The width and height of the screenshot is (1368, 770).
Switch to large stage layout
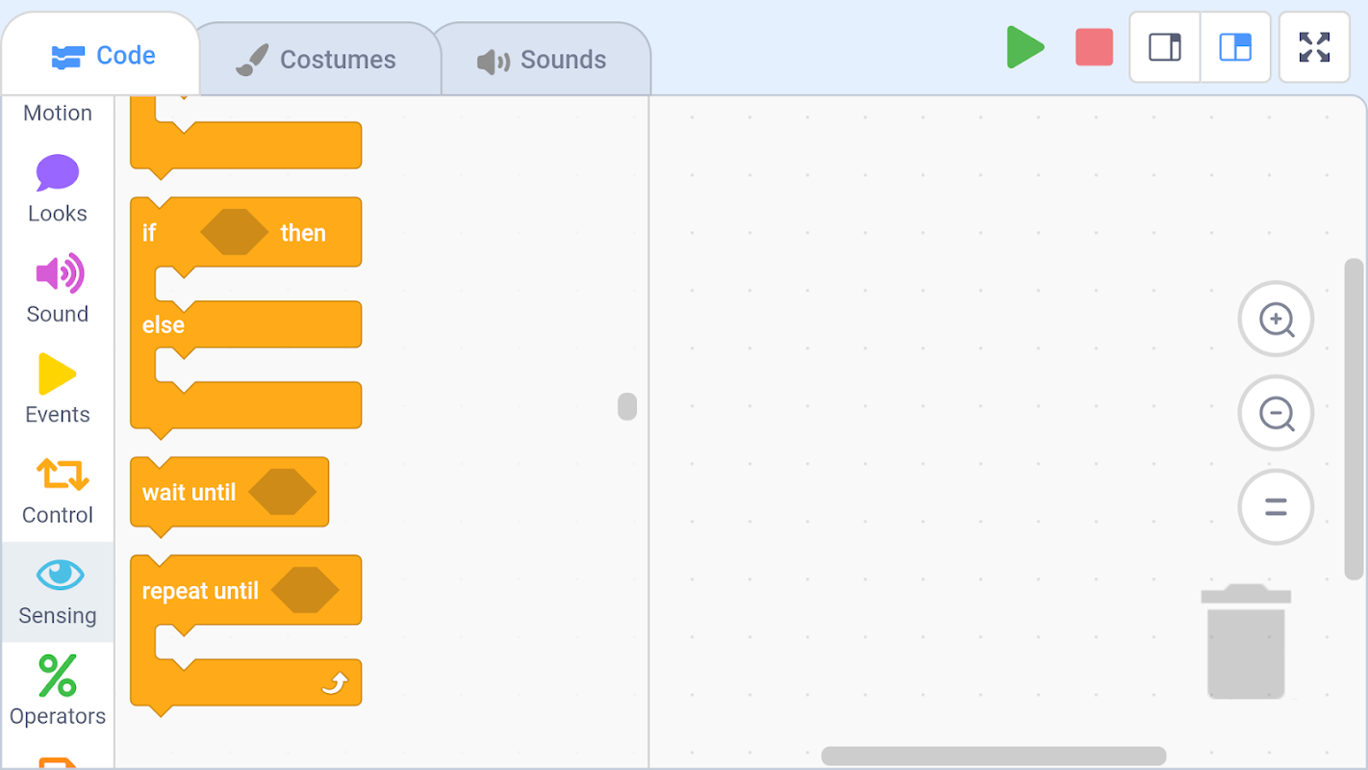(x=1235, y=47)
